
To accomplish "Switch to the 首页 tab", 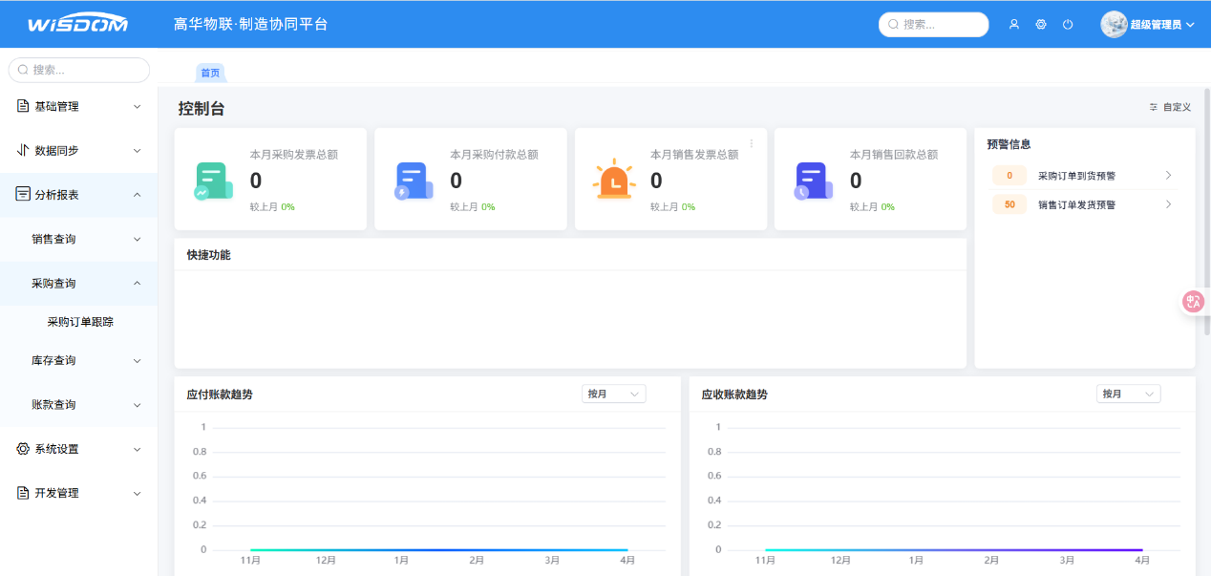I will (x=210, y=73).
